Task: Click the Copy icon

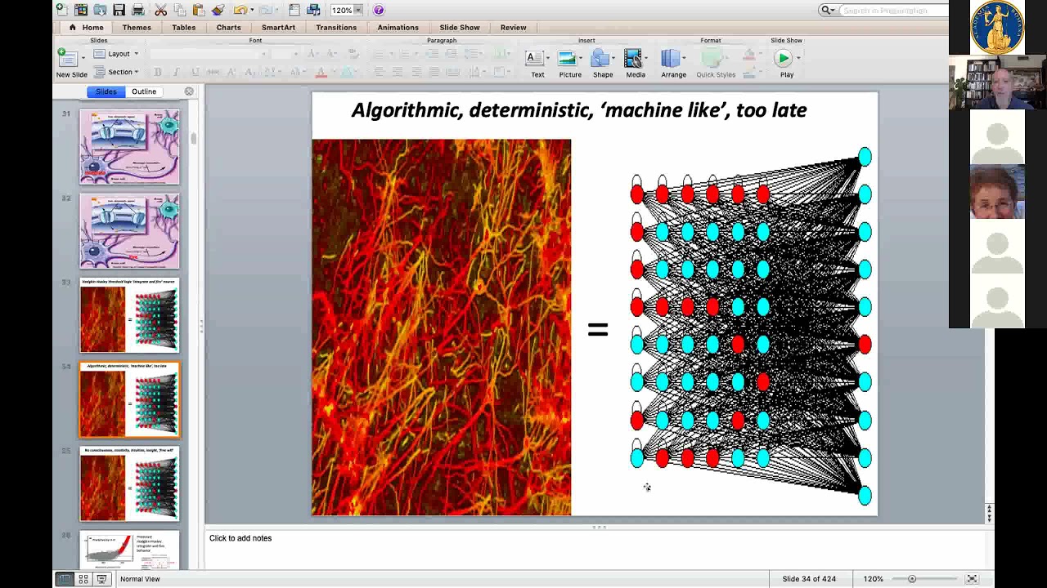Action: tap(179, 10)
